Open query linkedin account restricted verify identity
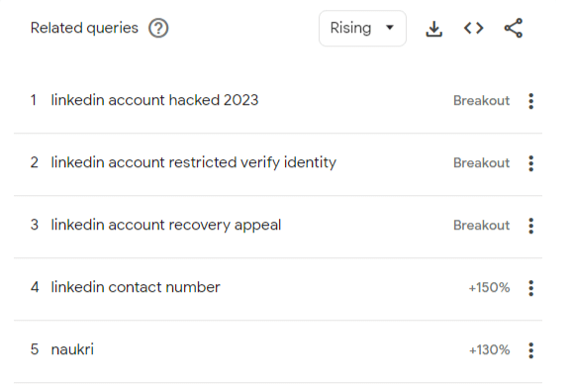 click(x=193, y=163)
